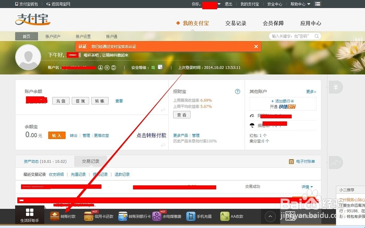This screenshot has height=228, width=365.
Task: Expand 详情 dropdown on transaction row
Action: [x=307, y=187]
